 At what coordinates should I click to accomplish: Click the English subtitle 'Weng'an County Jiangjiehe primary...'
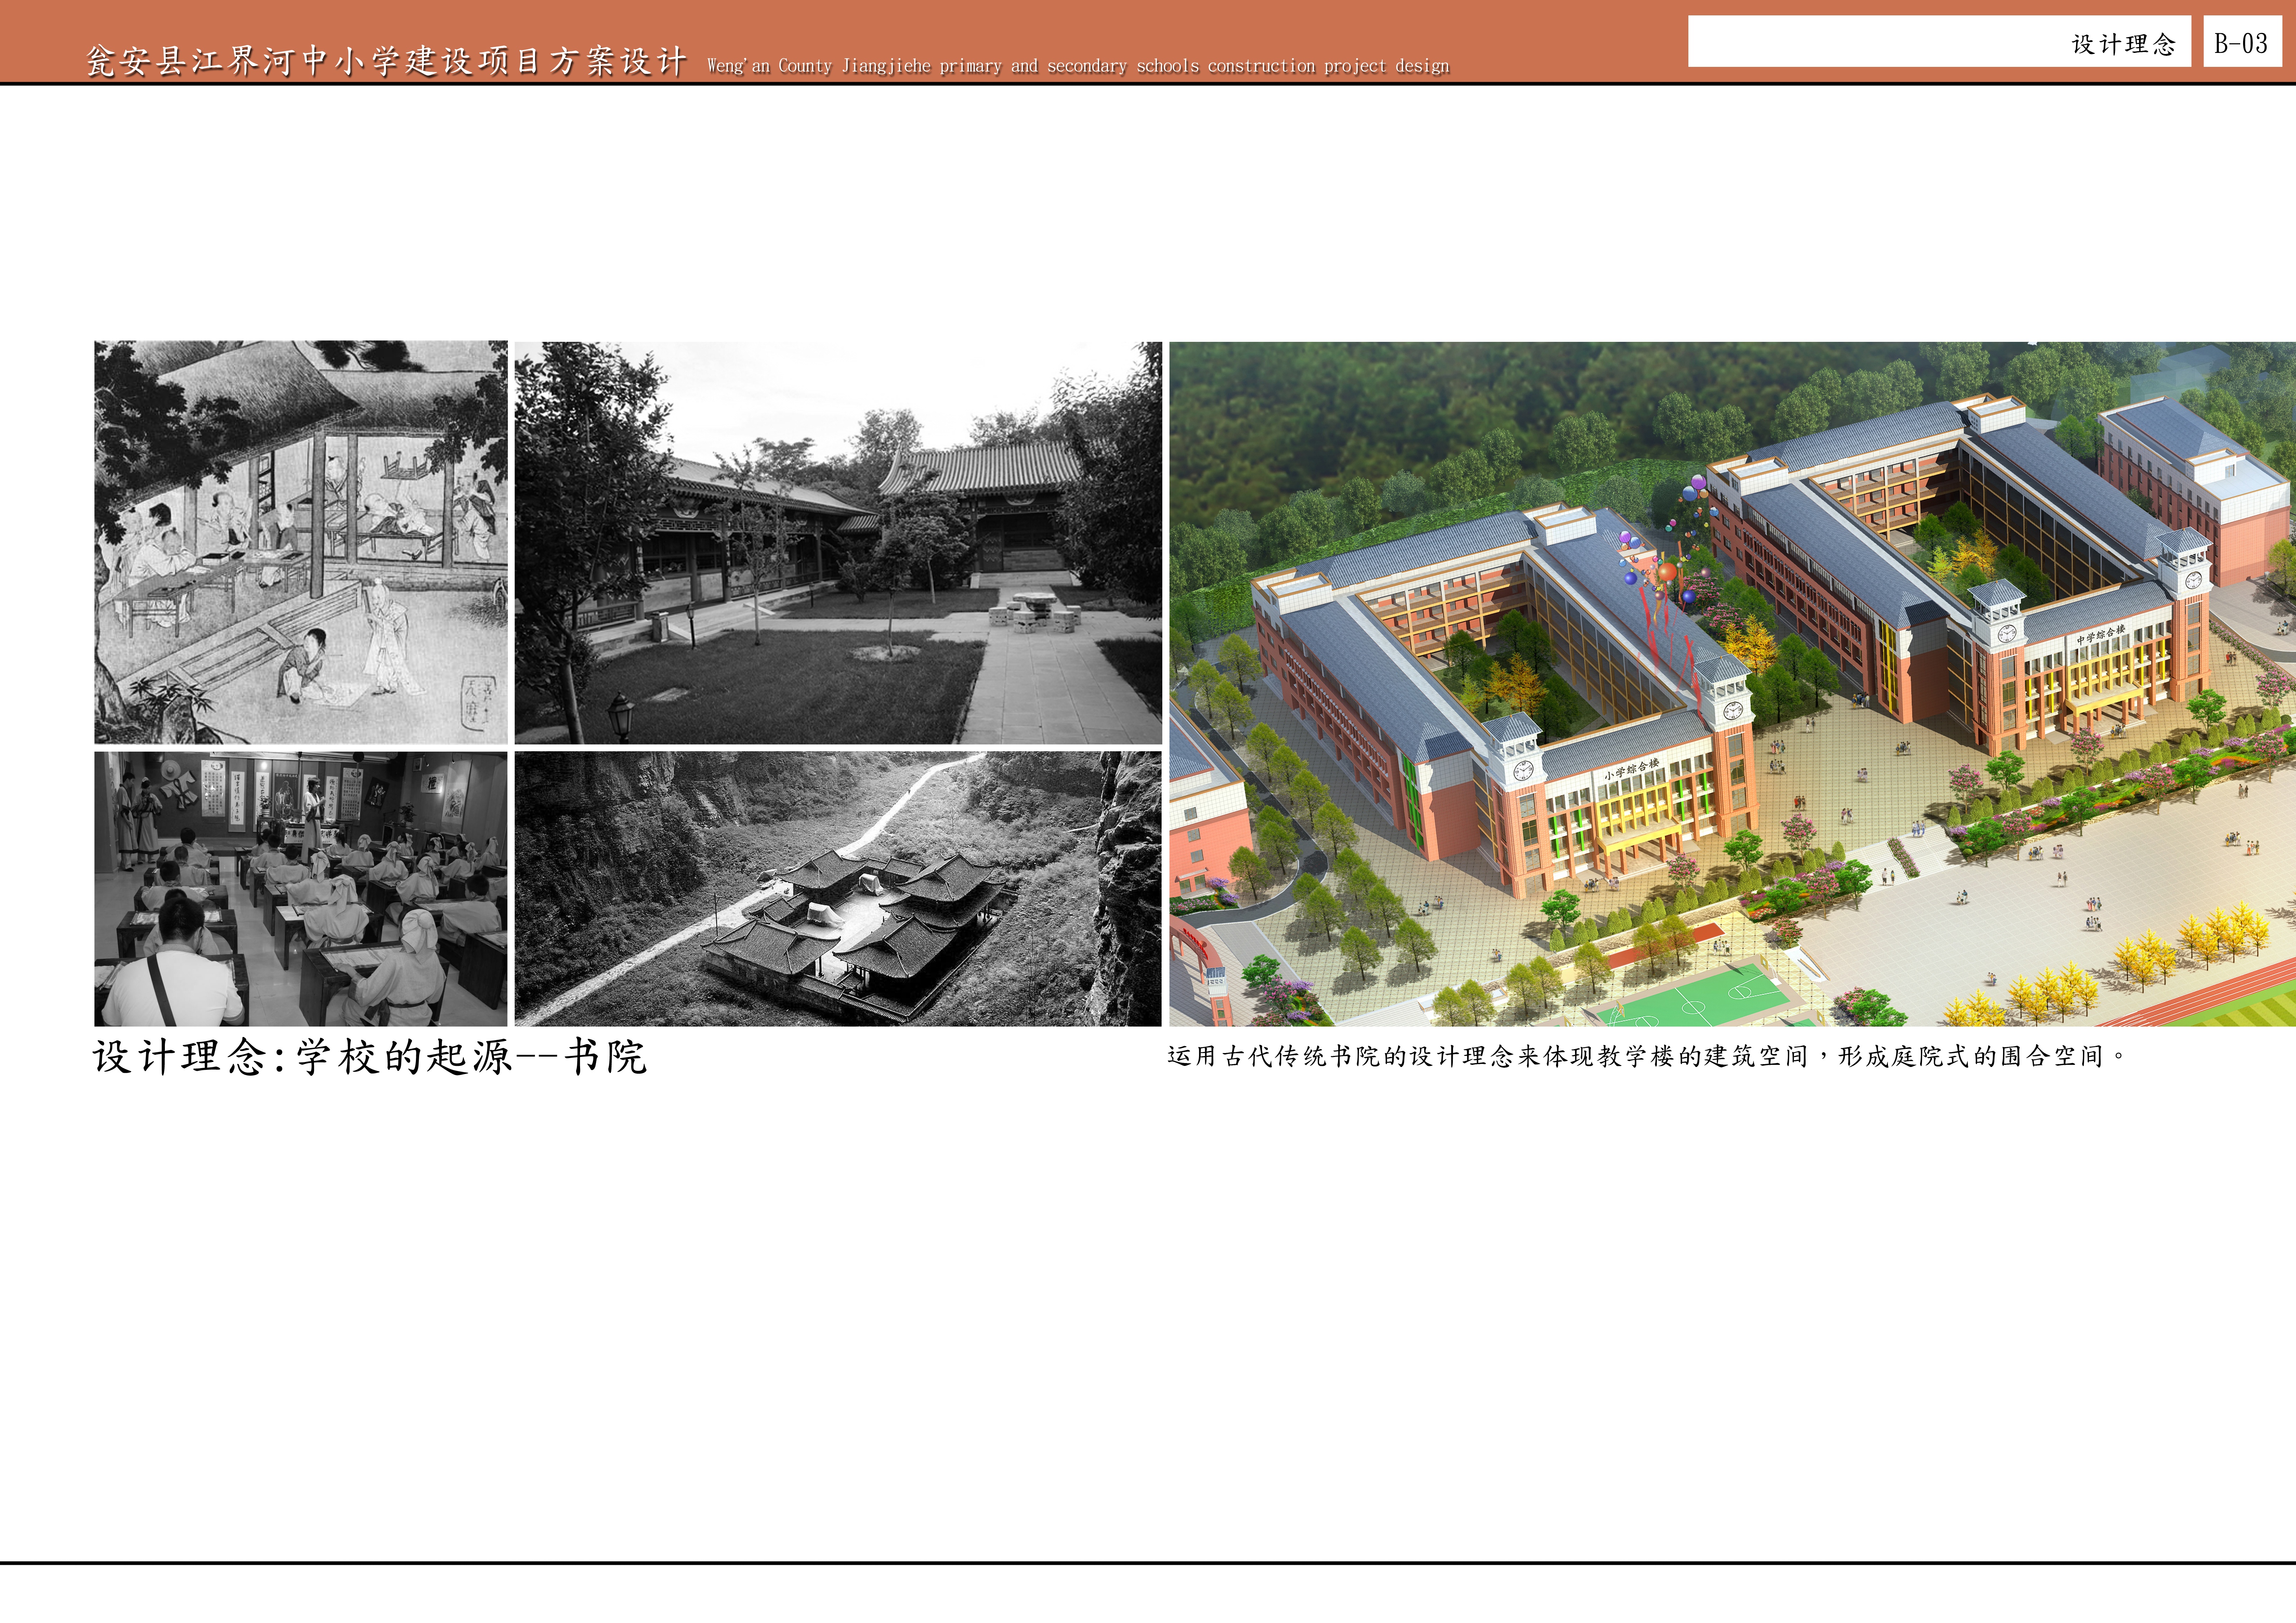[x=1078, y=66]
